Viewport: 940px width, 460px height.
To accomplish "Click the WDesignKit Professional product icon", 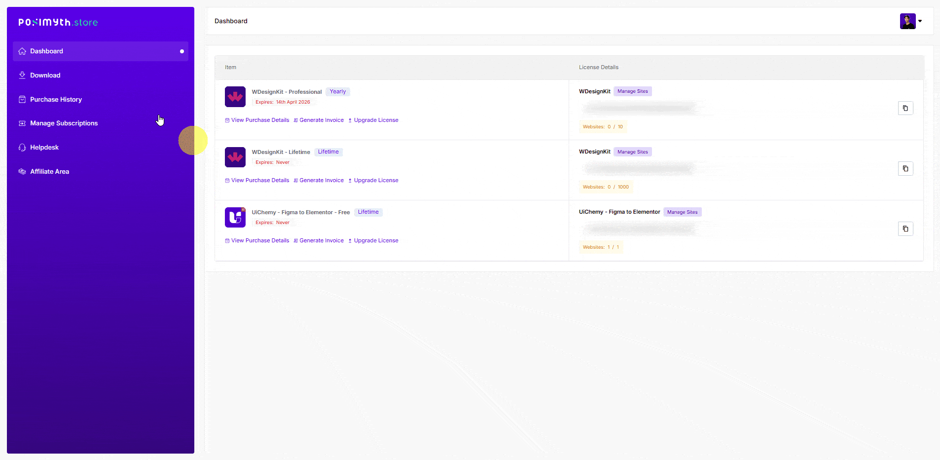I will [x=235, y=97].
